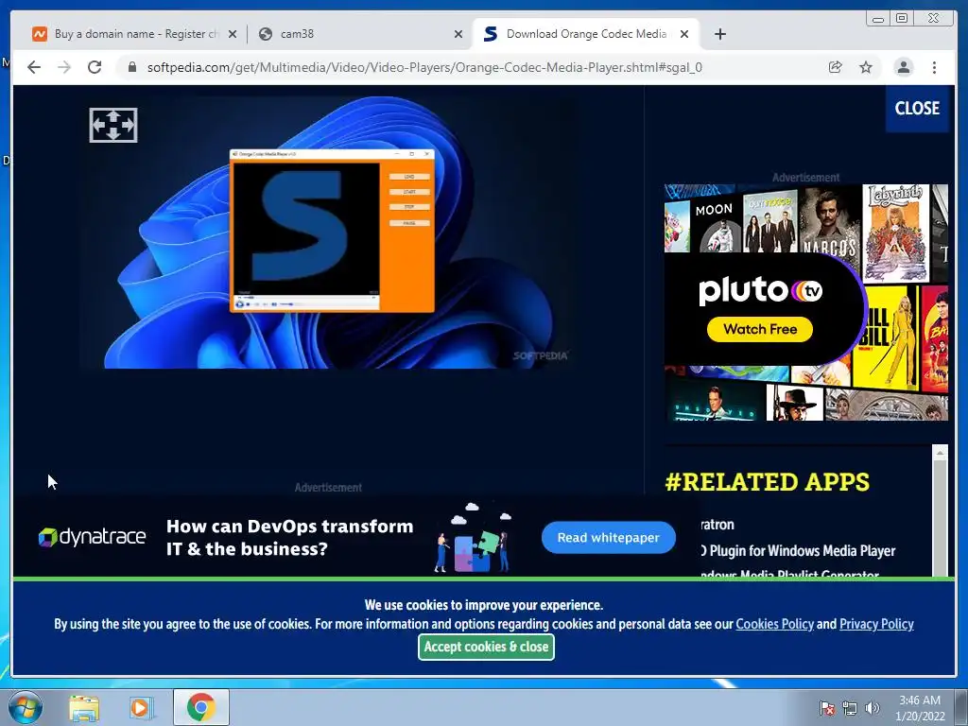Open Chrome's three-dot menu
Screen dimensions: 968x726
point(934,67)
